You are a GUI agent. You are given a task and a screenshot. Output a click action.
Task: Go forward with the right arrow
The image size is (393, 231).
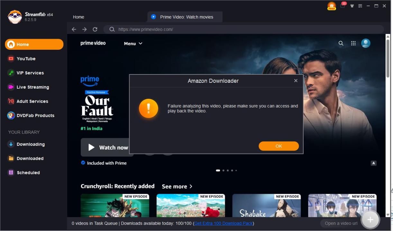(x=84, y=29)
